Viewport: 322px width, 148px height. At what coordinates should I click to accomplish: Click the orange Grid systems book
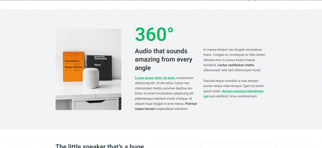73,66
